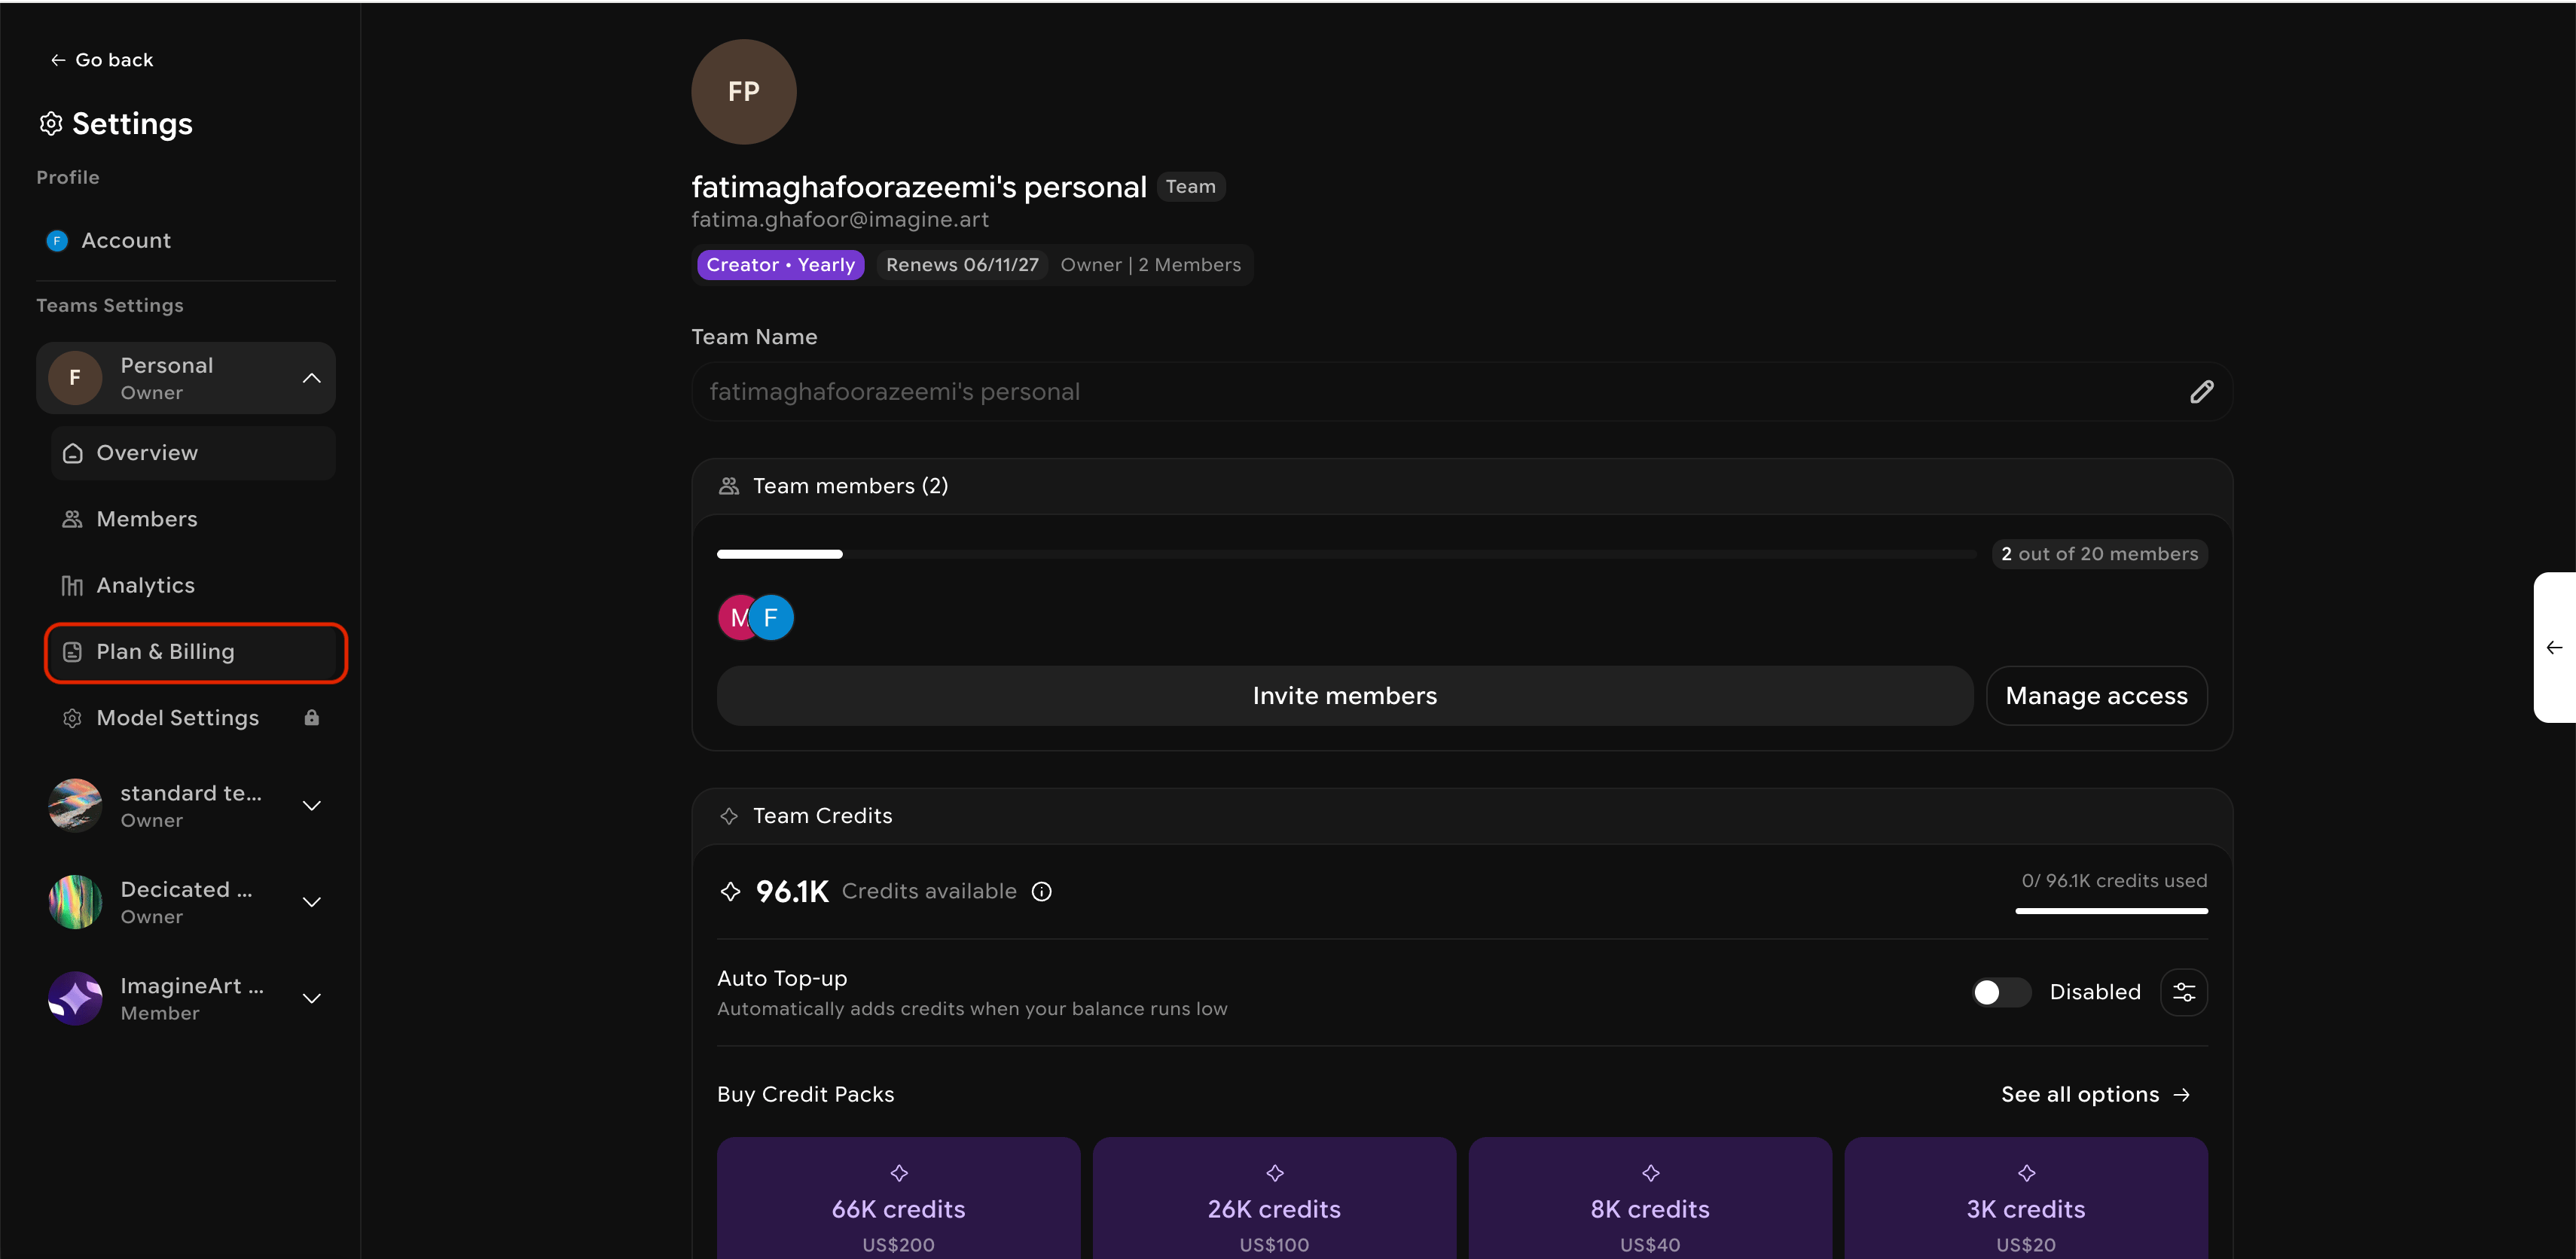The height and width of the screenshot is (1259, 2576).
Task: Click the pencil icon to edit team name
Action: (x=2201, y=392)
